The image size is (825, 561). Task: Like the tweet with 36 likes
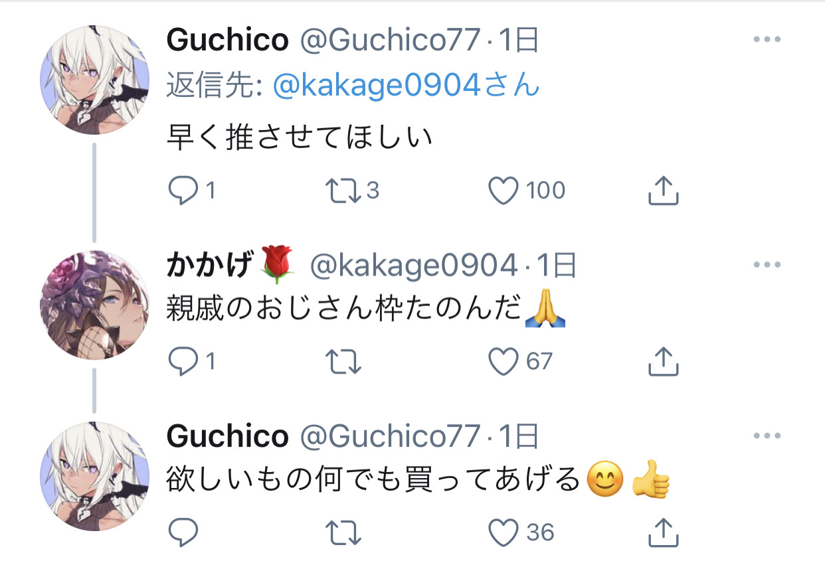click(x=504, y=532)
